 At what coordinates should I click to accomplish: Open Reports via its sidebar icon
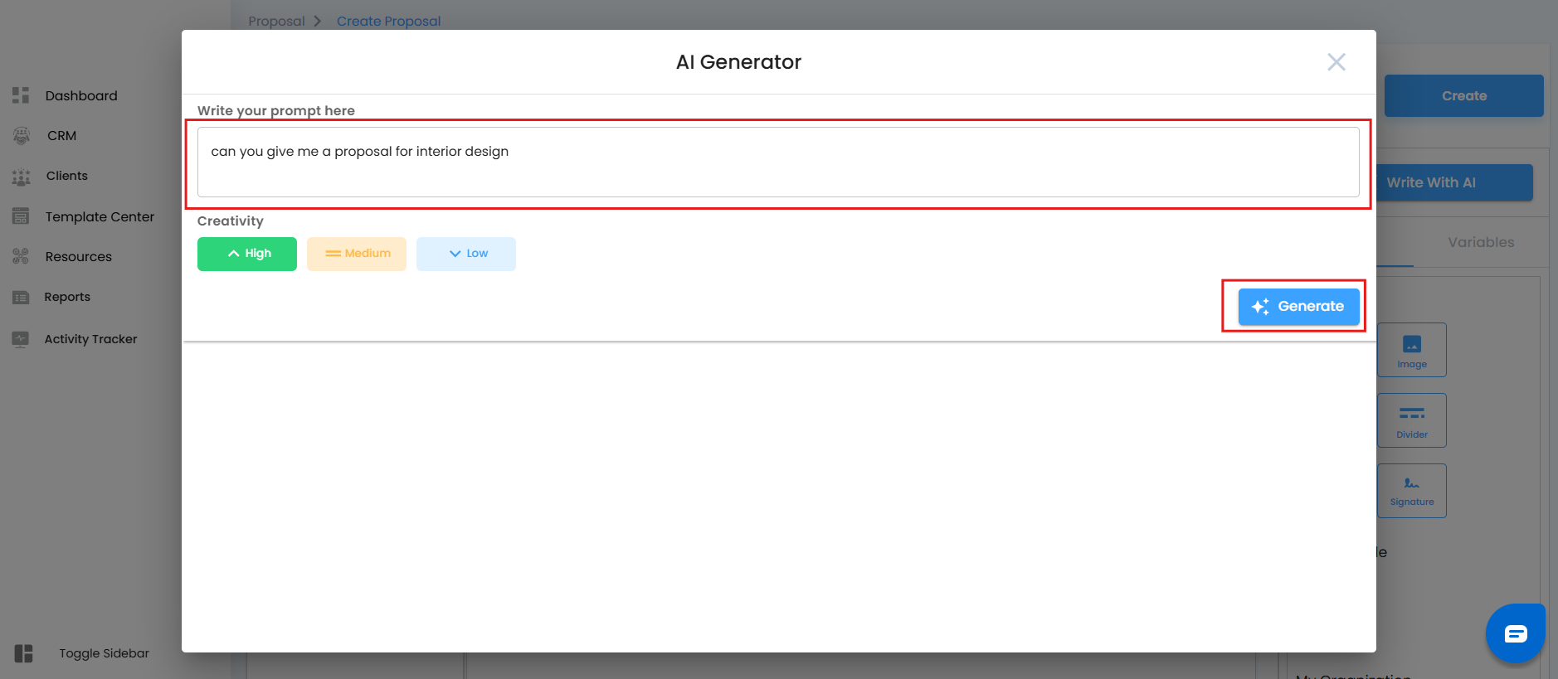pos(21,297)
